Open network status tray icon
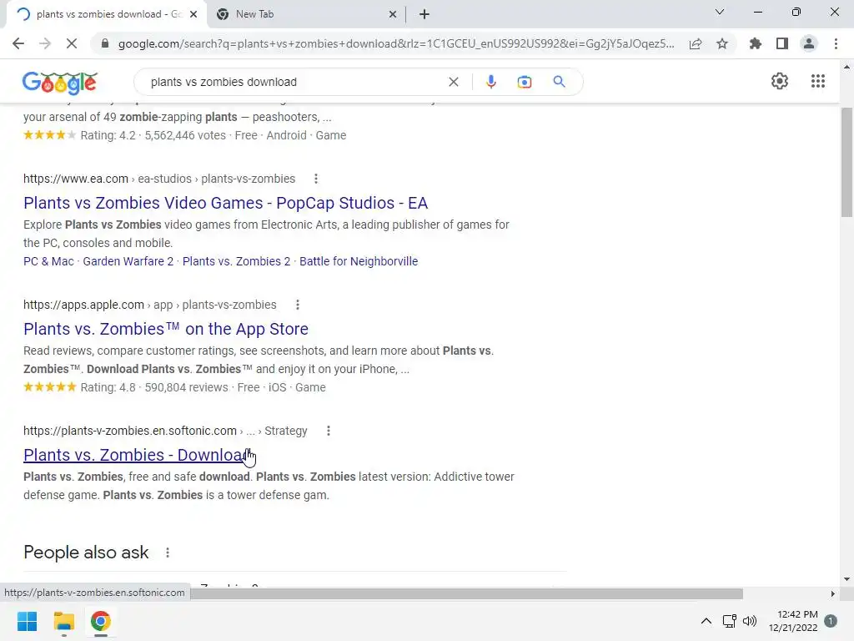Screen dimensions: 854x641 [729, 621]
